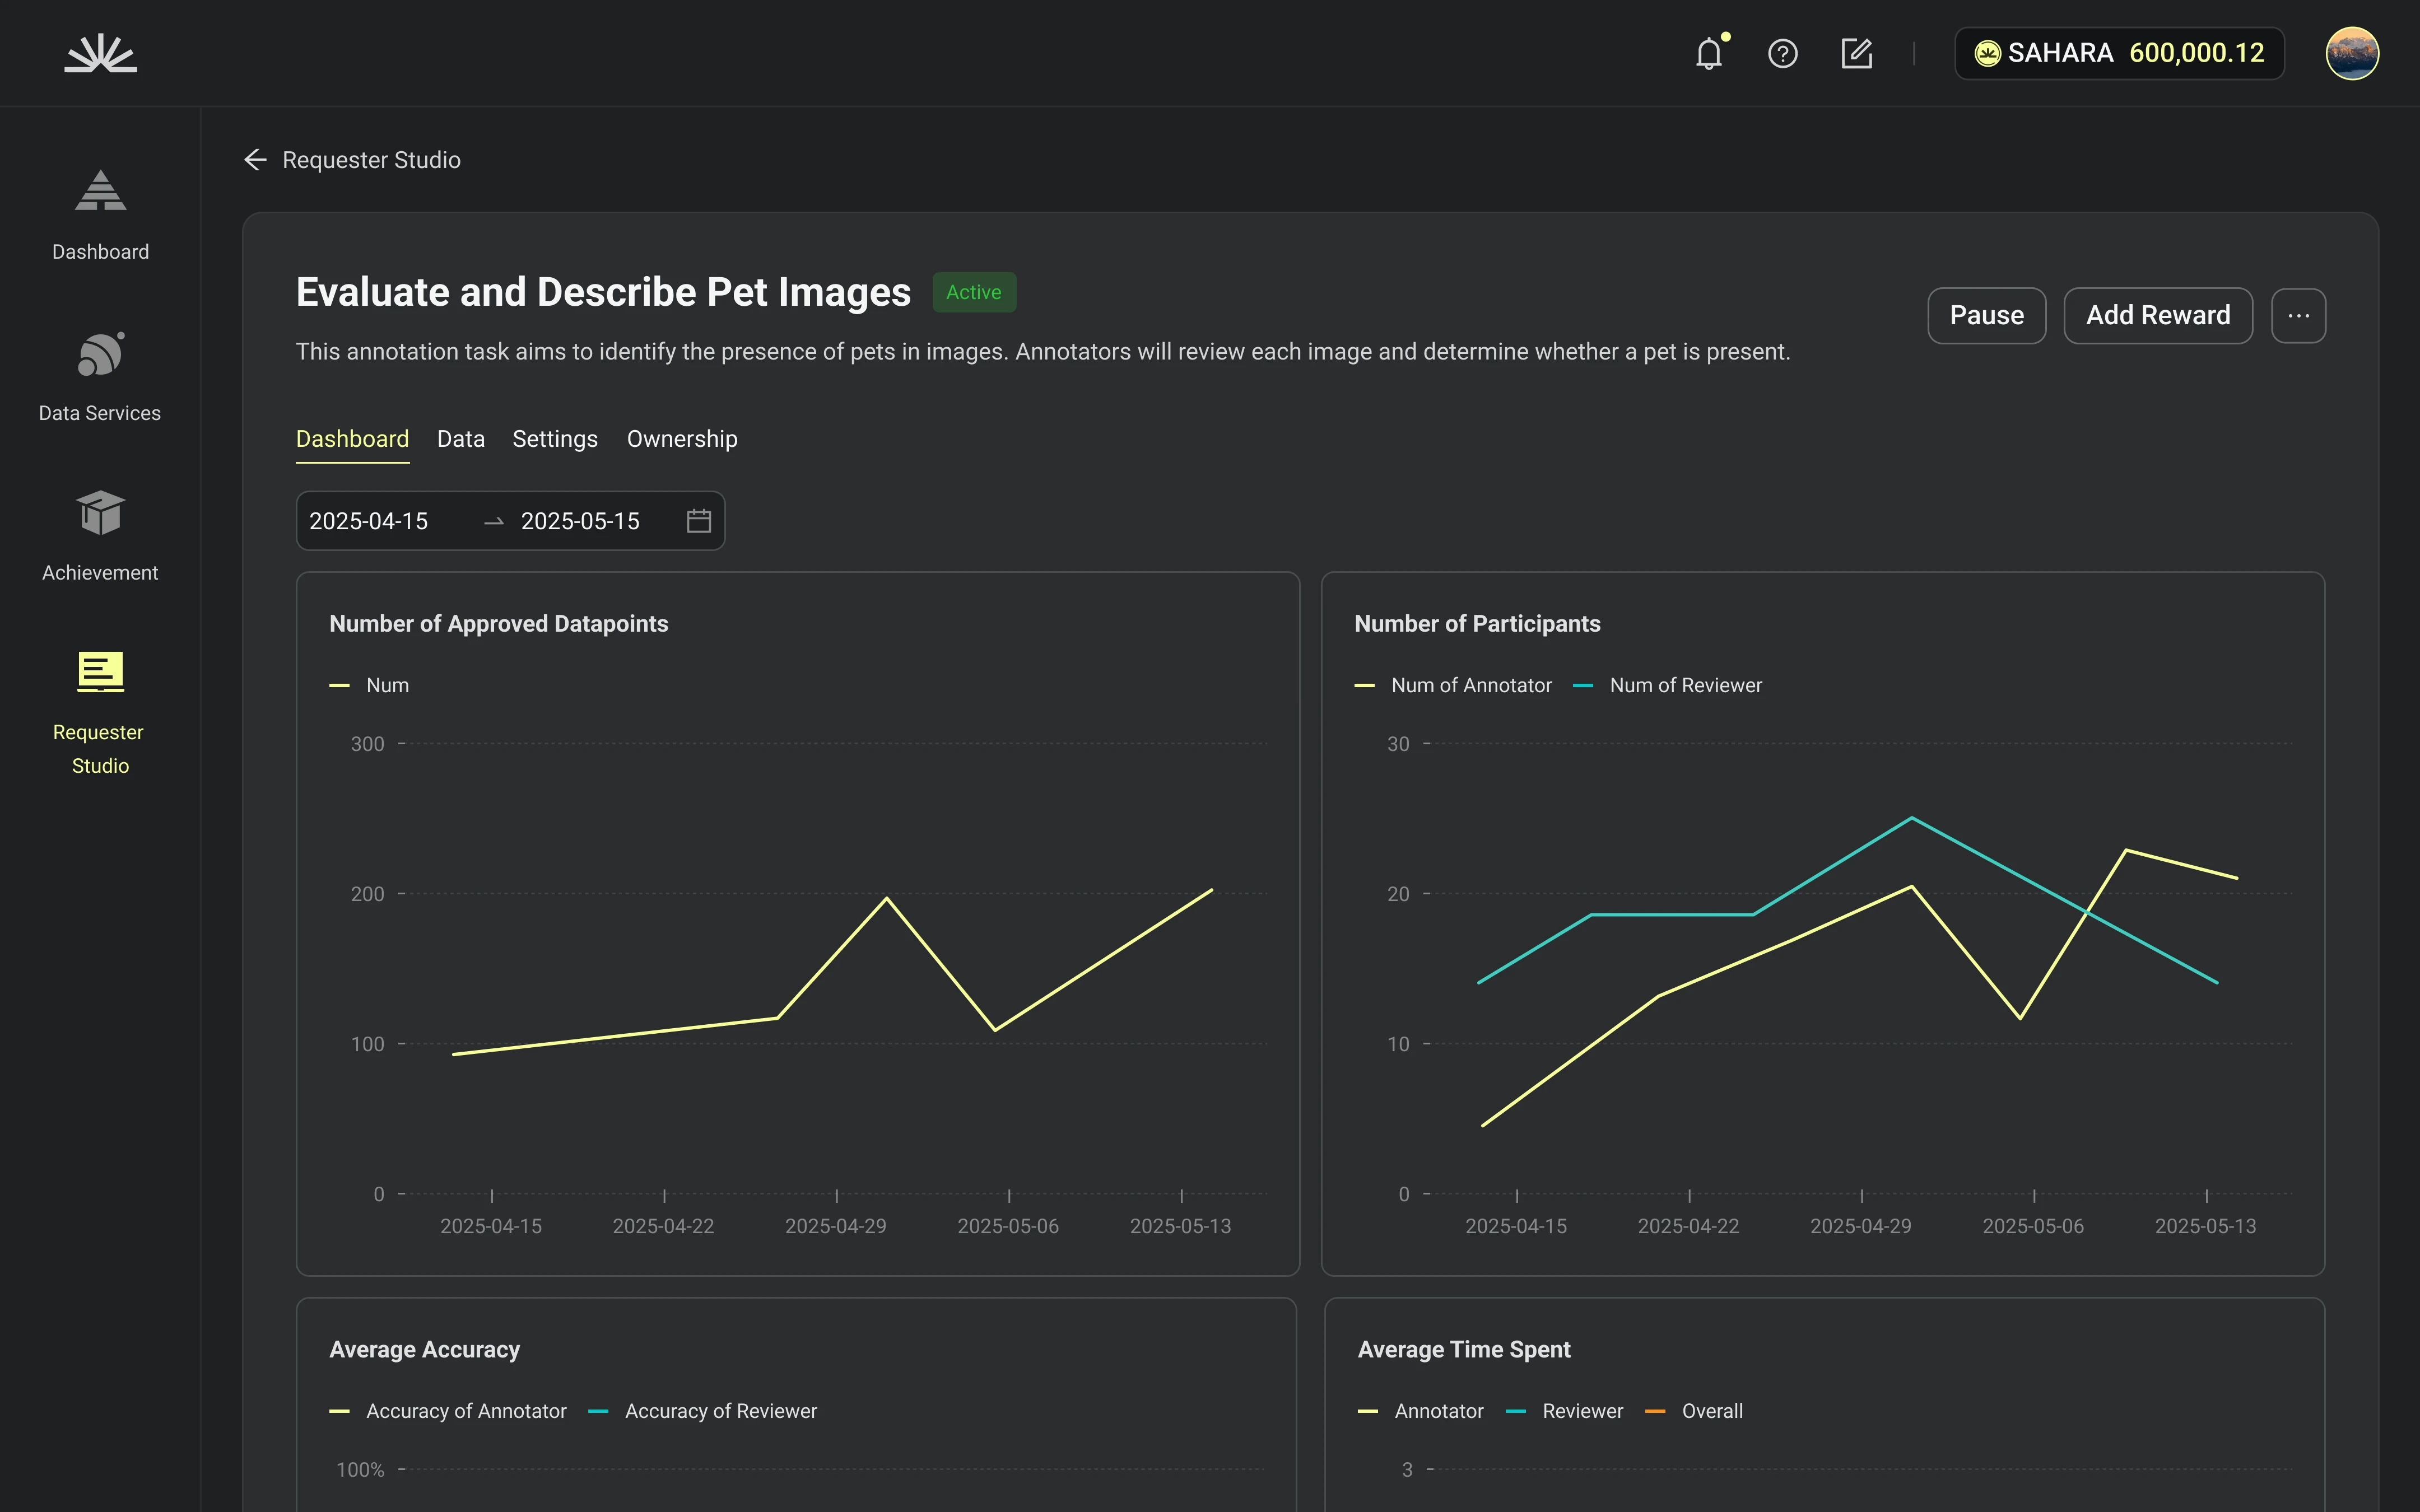Switch to the Data tab
2420x1512 pixels.
(x=460, y=439)
